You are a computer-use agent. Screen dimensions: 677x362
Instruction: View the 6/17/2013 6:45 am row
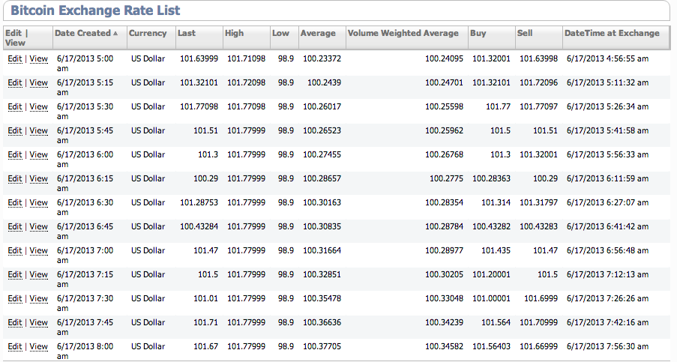click(38, 226)
